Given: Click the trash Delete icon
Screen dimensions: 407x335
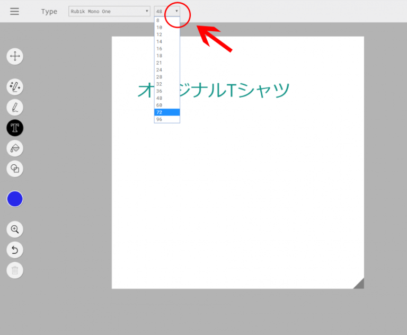Looking at the screenshot, I should (15, 270).
